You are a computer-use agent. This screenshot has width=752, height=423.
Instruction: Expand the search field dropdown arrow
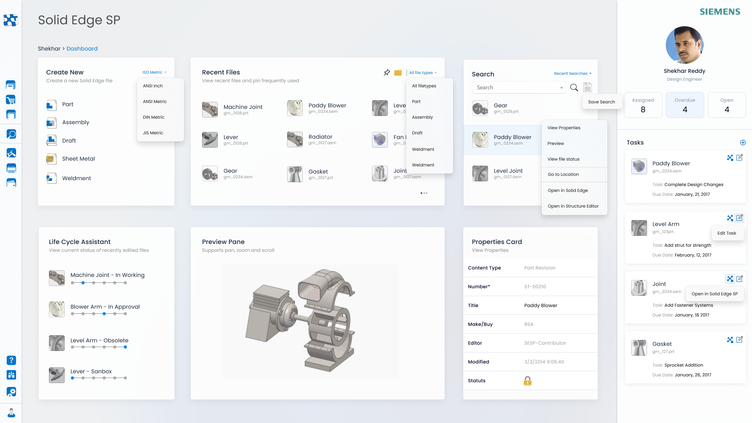click(561, 88)
